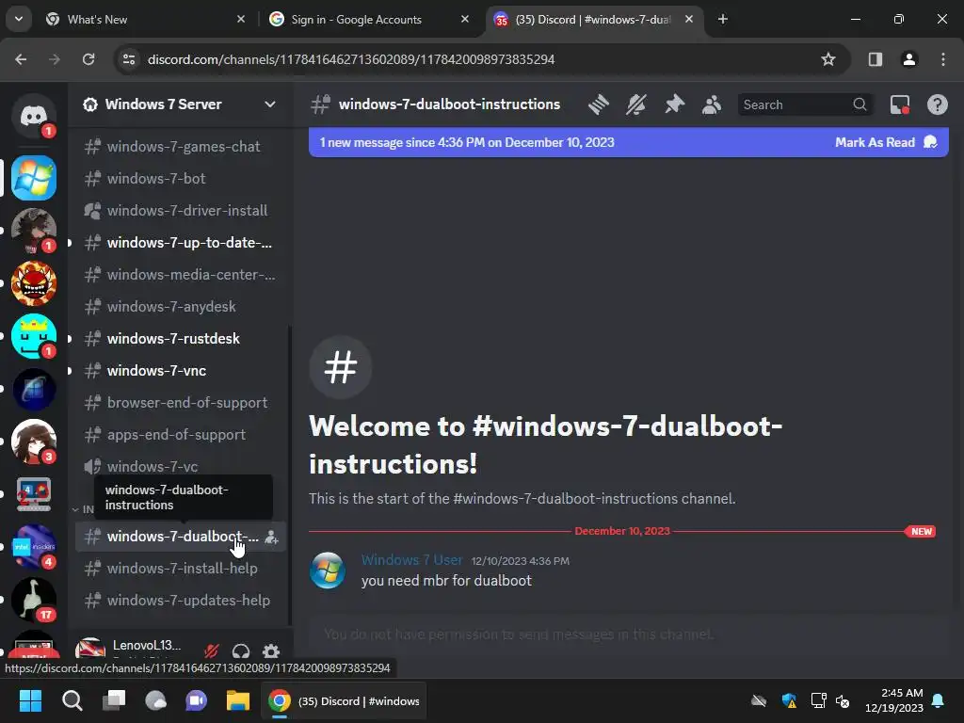
Task: Click create invite icon beside dualboot channel
Action: click(x=271, y=538)
